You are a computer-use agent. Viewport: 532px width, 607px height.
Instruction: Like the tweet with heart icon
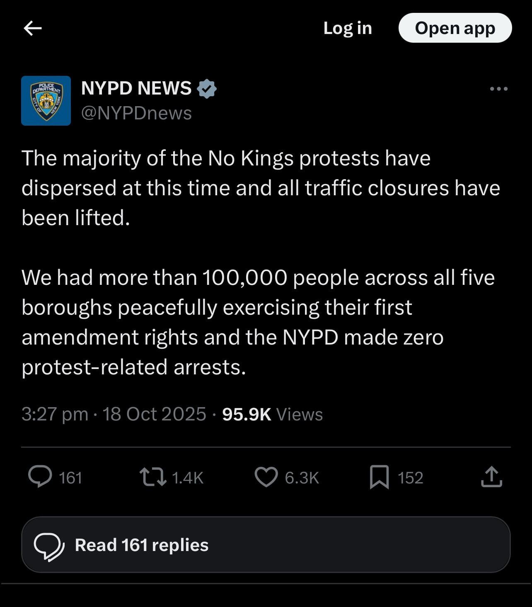(x=266, y=477)
